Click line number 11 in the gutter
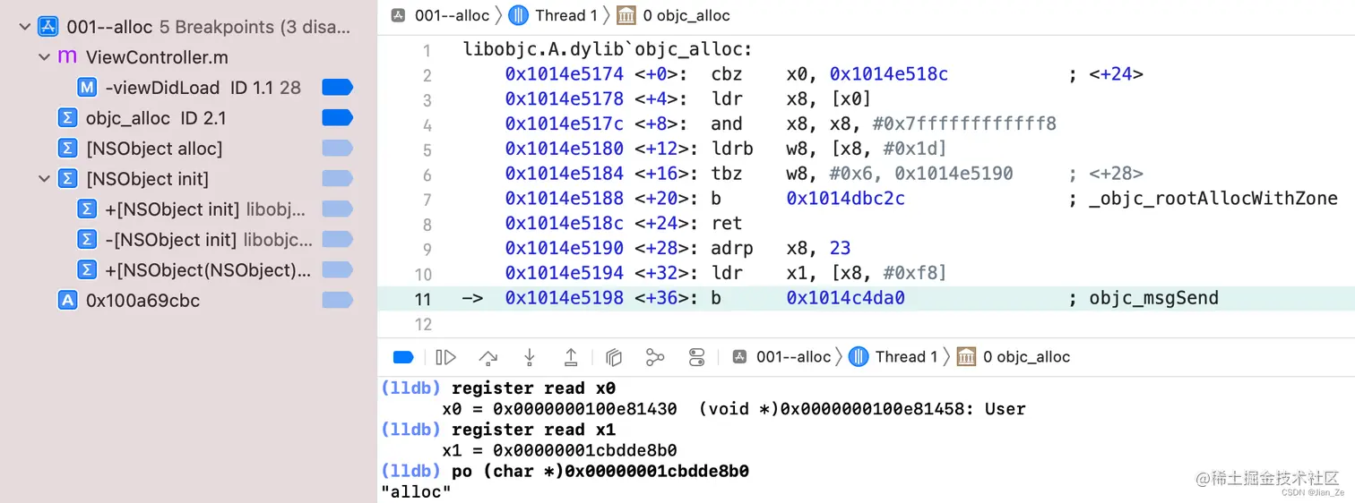Image resolution: width=1355 pixels, height=503 pixels. (x=421, y=299)
